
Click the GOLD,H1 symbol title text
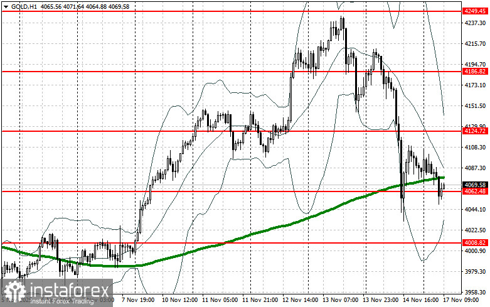[x=24, y=6]
